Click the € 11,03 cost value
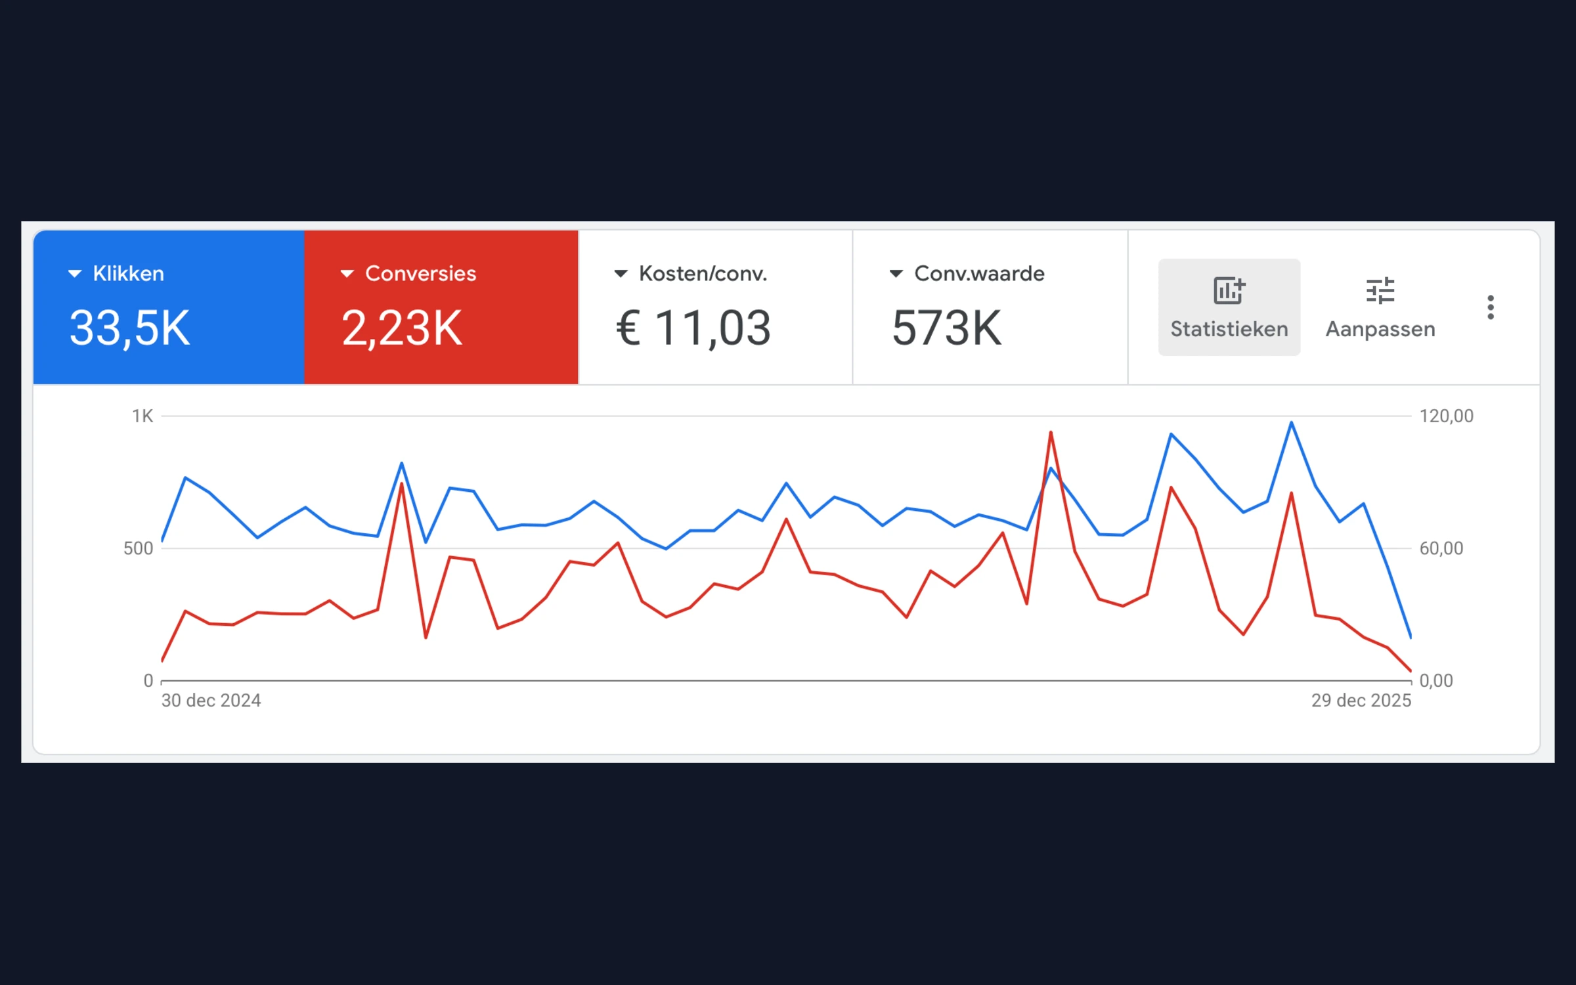Viewport: 1576px width, 985px height. click(693, 328)
